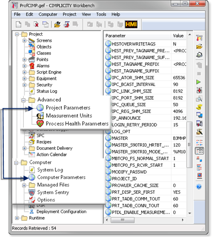The image size is (212, 237).
Task: Select Deployment Configuration in the tree
Action: [61, 212]
